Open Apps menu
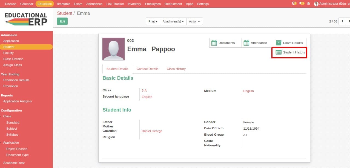Image resolution: width=350 pixels, height=168 pixels. pyautogui.click(x=190, y=4)
